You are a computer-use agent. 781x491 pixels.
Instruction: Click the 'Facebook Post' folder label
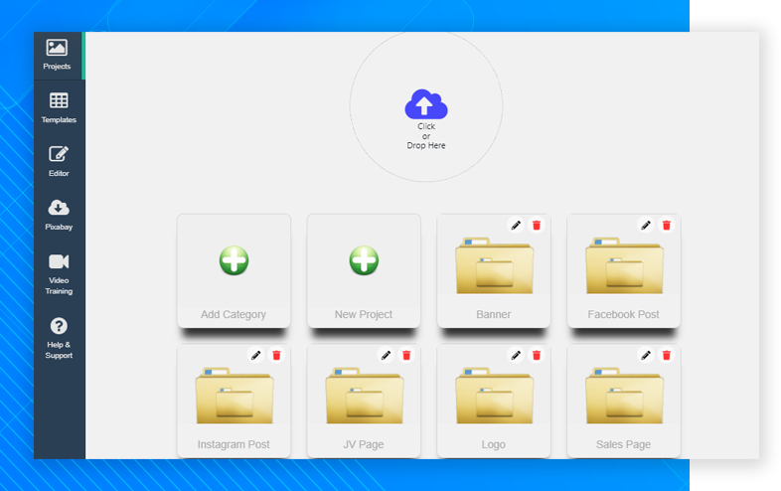point(624,314)
